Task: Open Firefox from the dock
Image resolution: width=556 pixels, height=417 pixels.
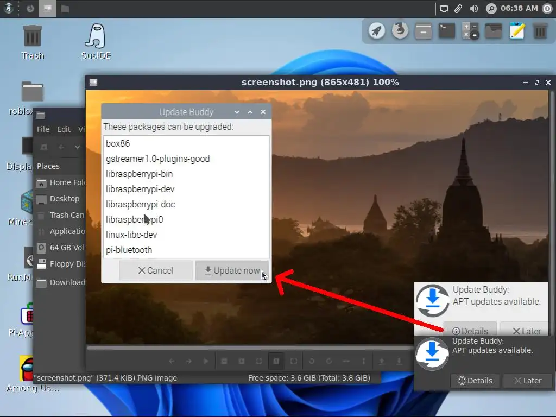Action: click(x=400, y=30)
